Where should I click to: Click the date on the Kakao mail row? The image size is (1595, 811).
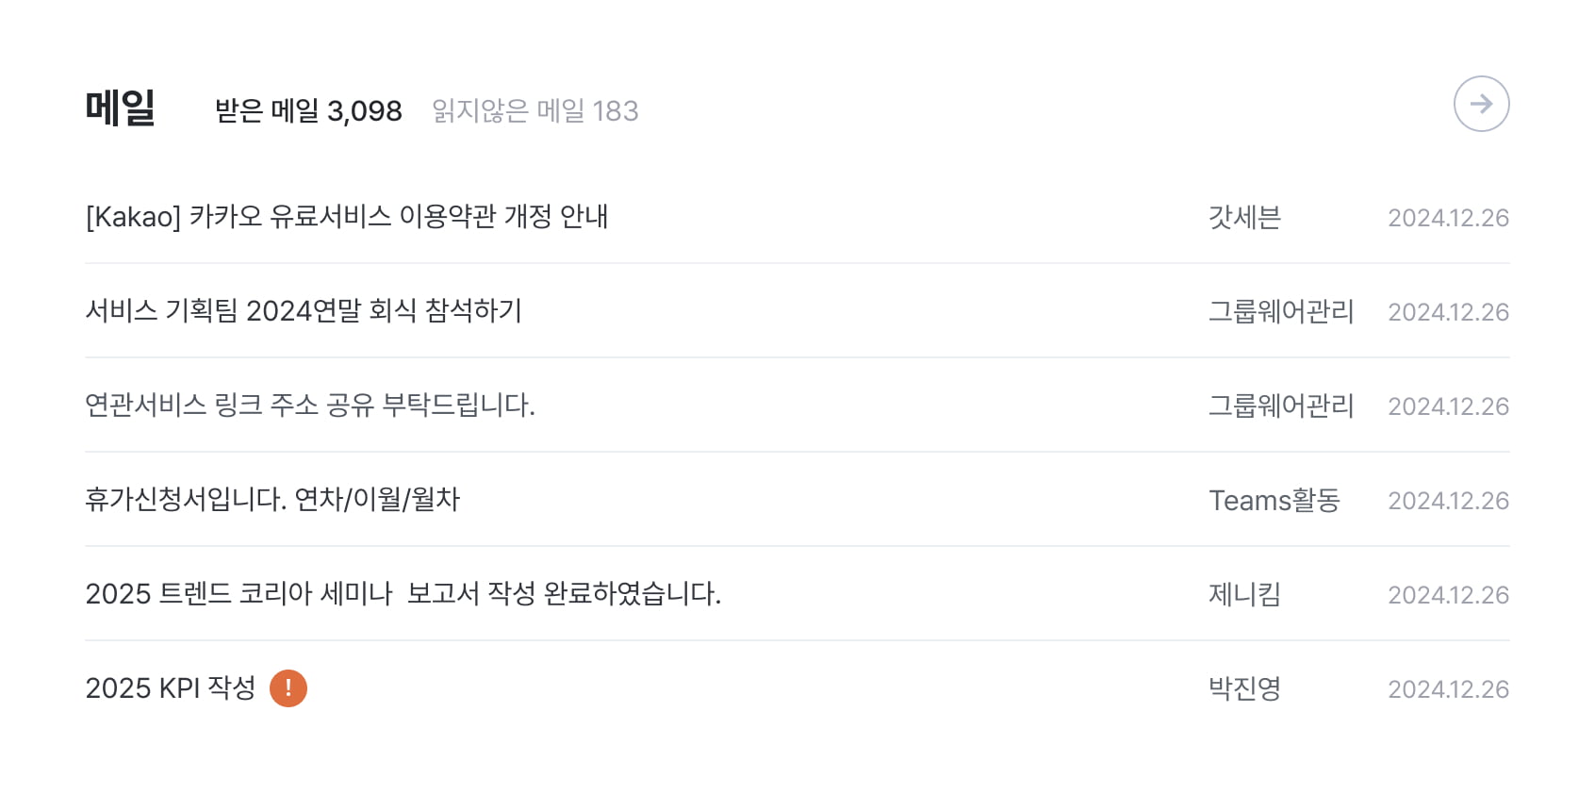coord(1449,218)
